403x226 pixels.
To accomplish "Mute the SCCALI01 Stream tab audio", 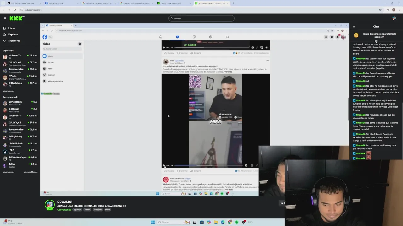I will tap(224, 3).
